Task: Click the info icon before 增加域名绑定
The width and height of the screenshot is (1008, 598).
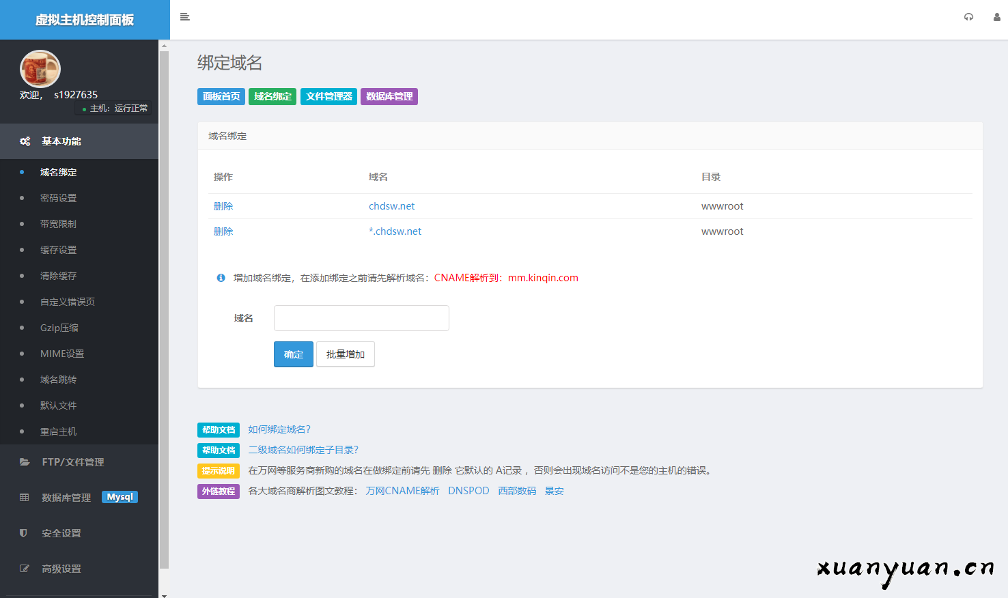Action: click(x=221, y=278)
